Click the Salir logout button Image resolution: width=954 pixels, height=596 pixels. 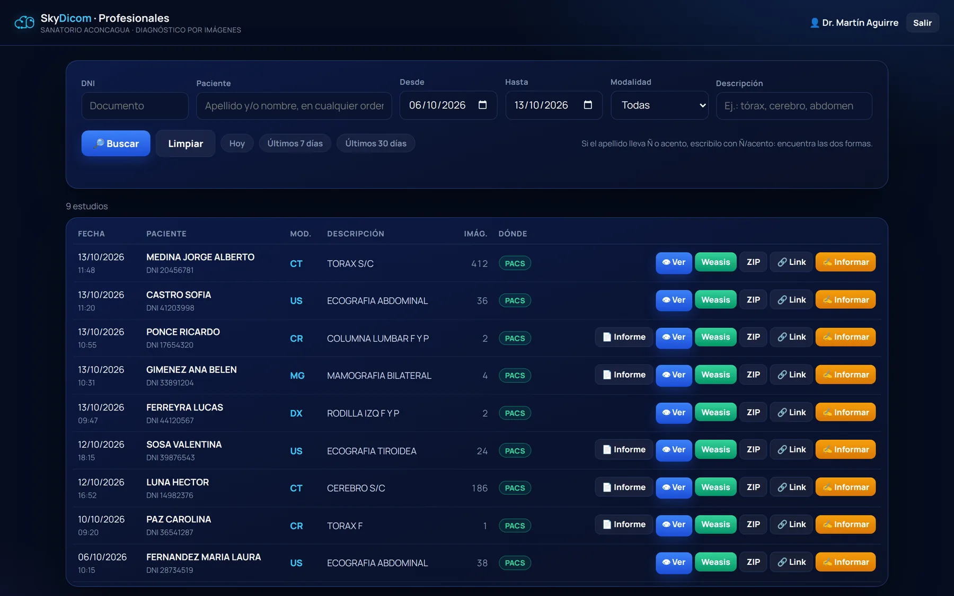[922, 23]
